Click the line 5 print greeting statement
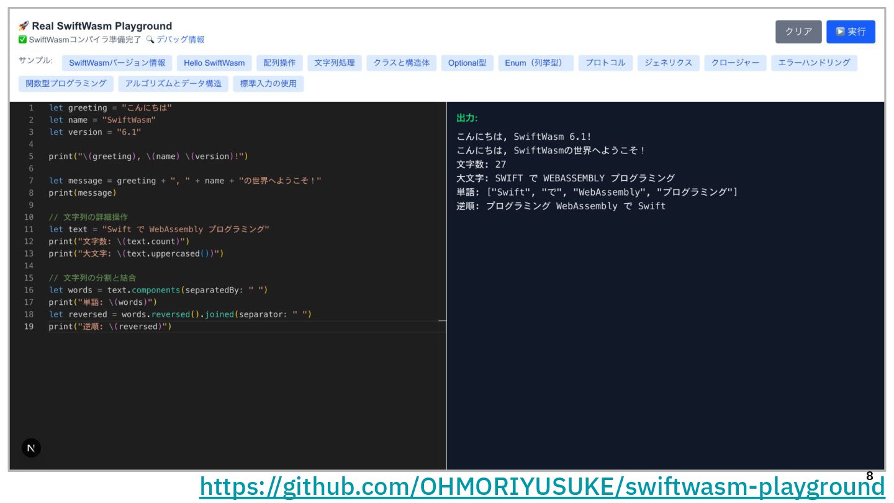The width and height of the screenshot is (894, 503). 148,156
